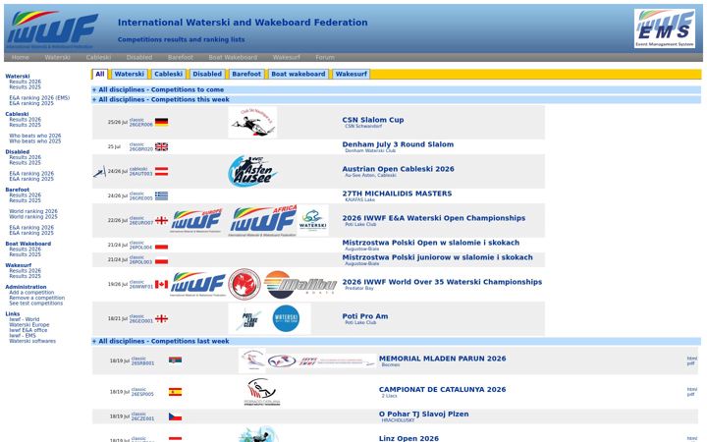Open html results for Memorial Mladen Parun
Screen dimensions: 707x442
click(691, 359)
